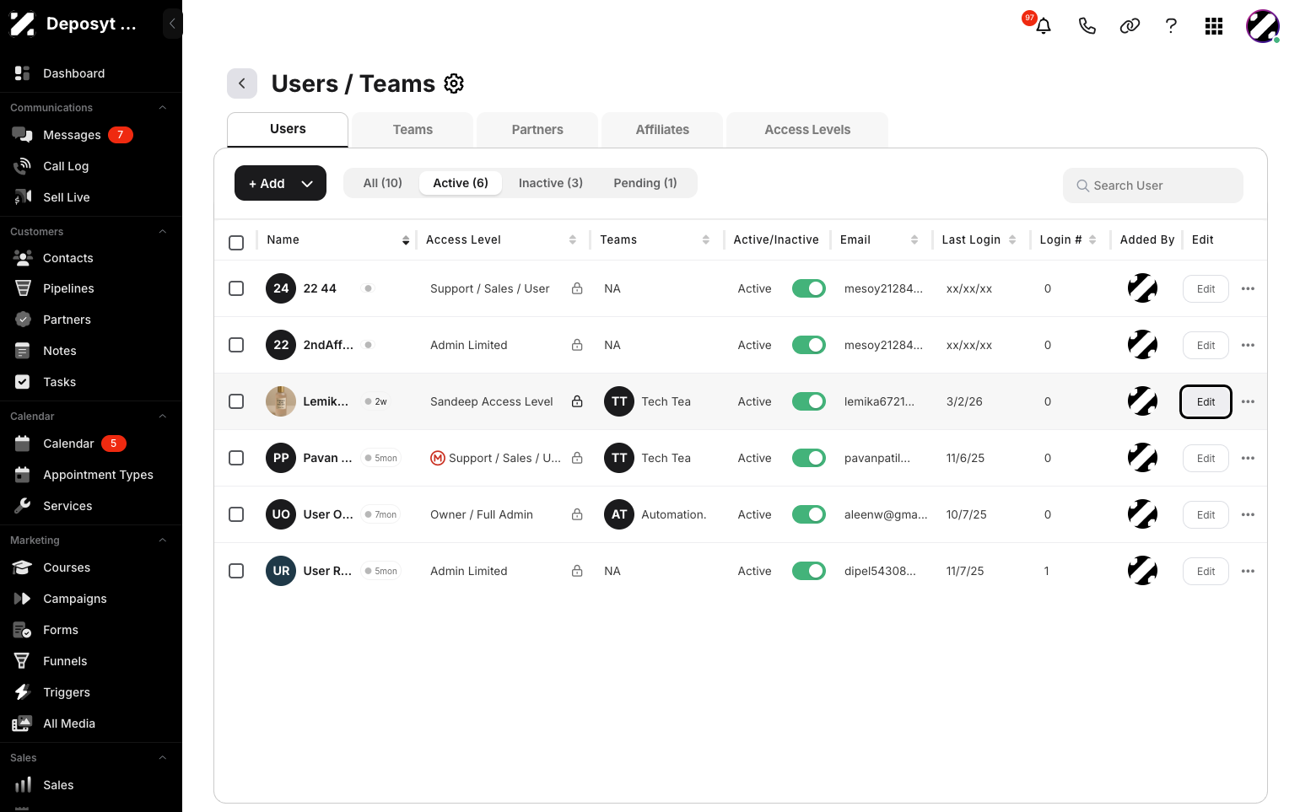Tick the checkbox for 22 44
This screenshot has height=812, width=1300.
[x=236, y=288]
